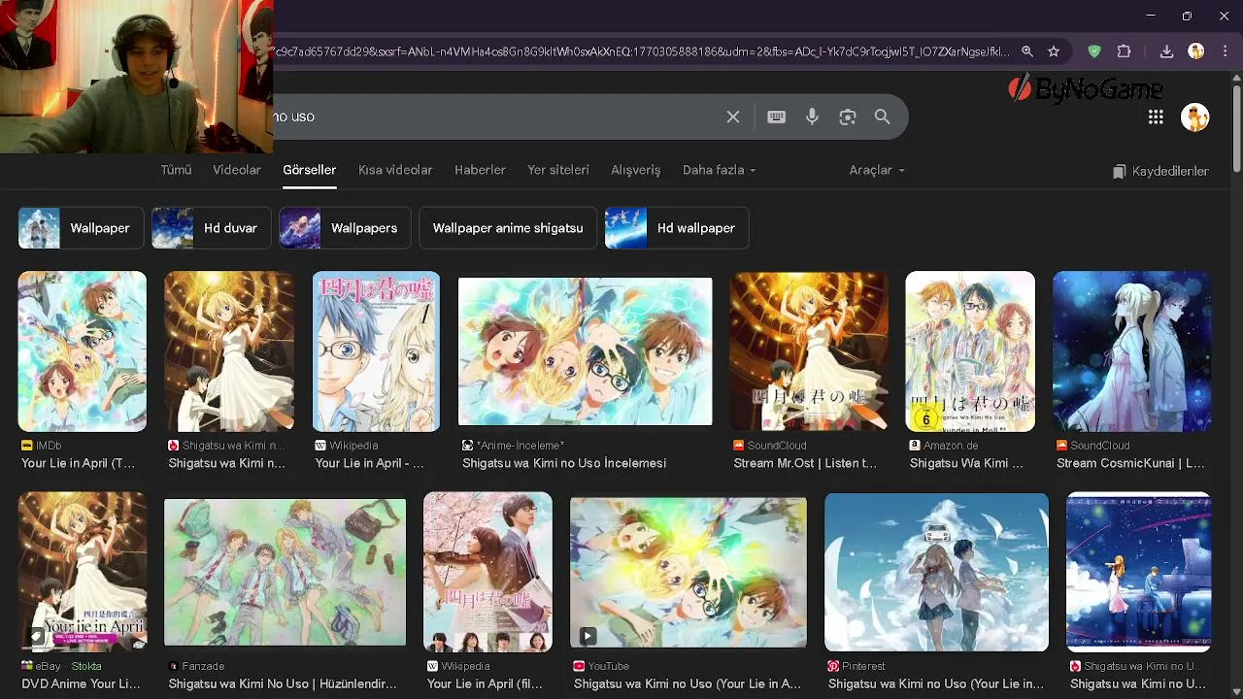Open the on-screen keyboard icon in search bar

[x=776, y=116]
